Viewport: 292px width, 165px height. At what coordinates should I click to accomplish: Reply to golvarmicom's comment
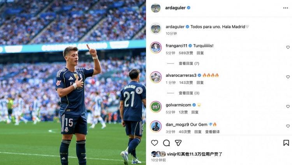tap(195, 112)
